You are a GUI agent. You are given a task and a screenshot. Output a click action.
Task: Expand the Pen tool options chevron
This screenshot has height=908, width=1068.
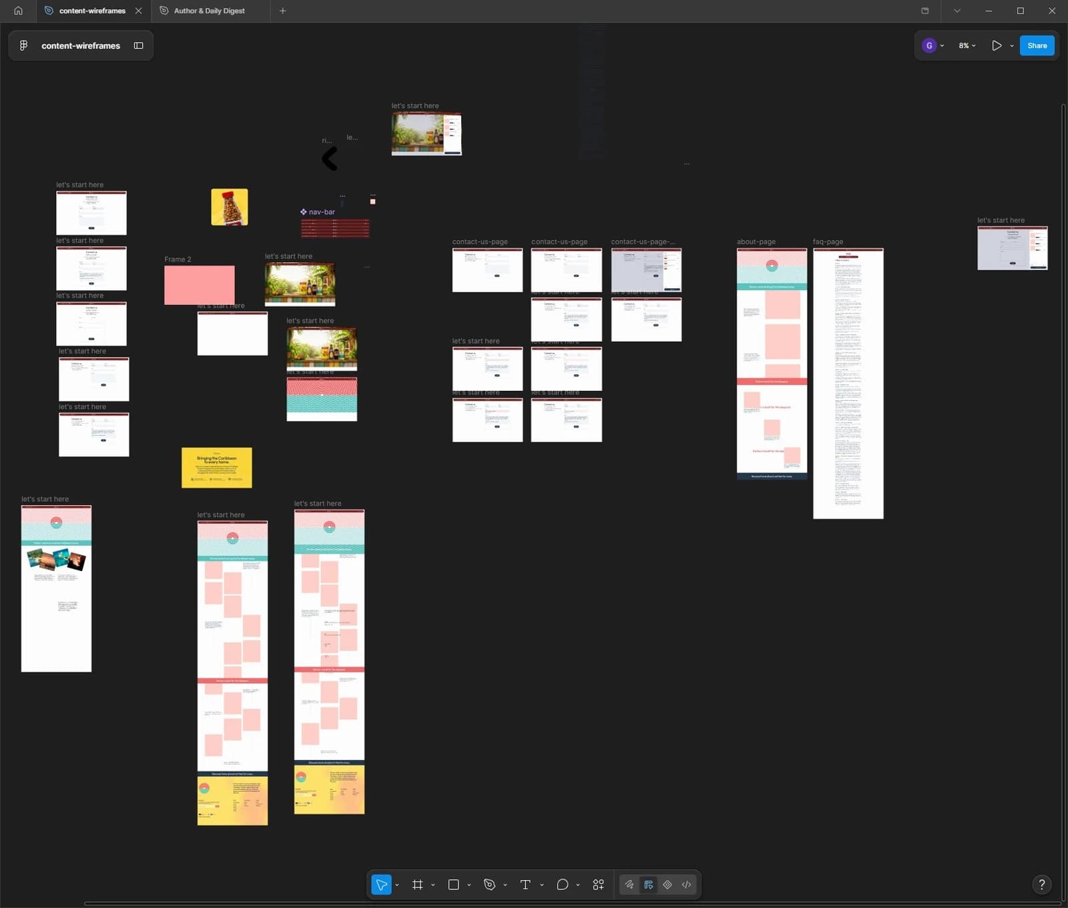click(505, 885)
